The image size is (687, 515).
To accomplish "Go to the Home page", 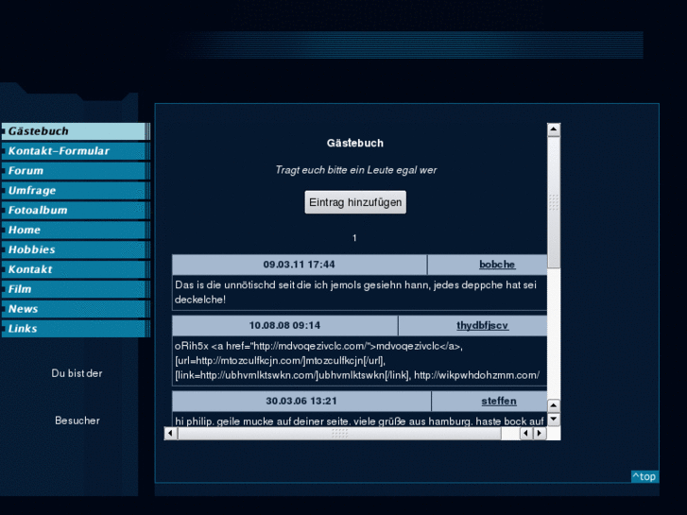I will [76, 231].
